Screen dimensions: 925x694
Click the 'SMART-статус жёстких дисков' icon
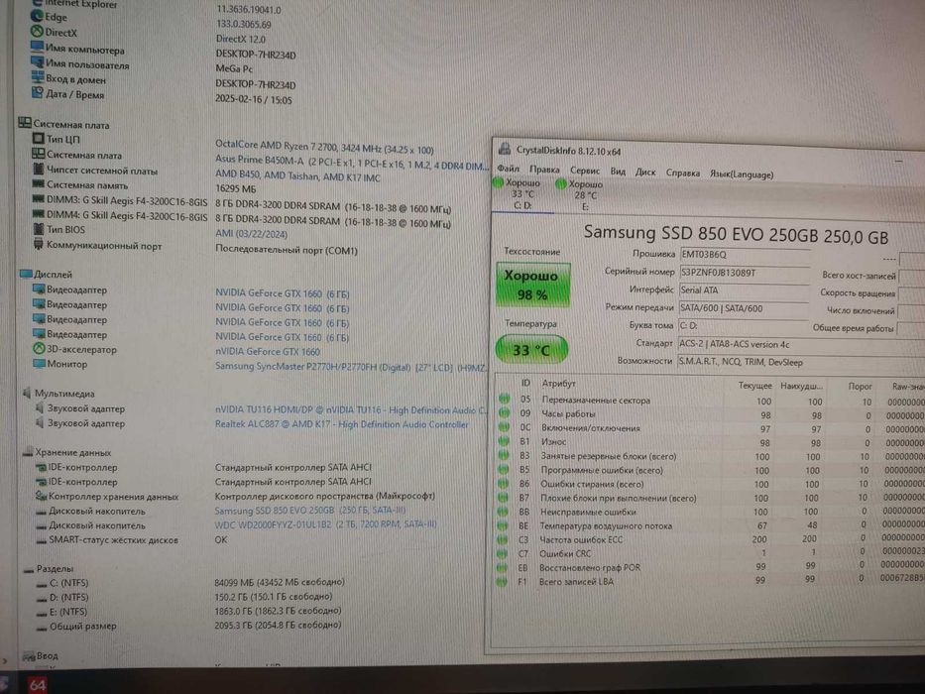[42, 540]
